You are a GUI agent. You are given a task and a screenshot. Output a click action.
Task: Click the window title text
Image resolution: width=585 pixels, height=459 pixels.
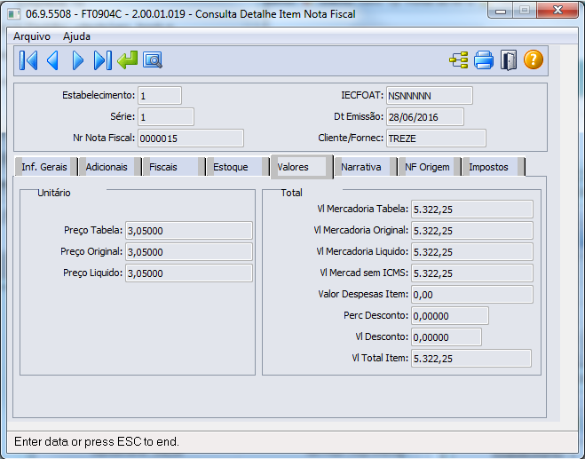[190, 14]
